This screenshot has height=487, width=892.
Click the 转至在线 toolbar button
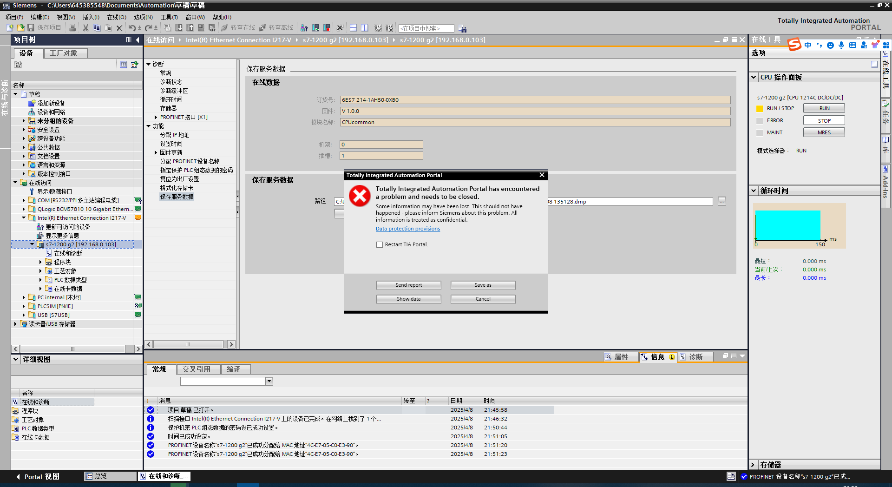click(x=238, y=28)
